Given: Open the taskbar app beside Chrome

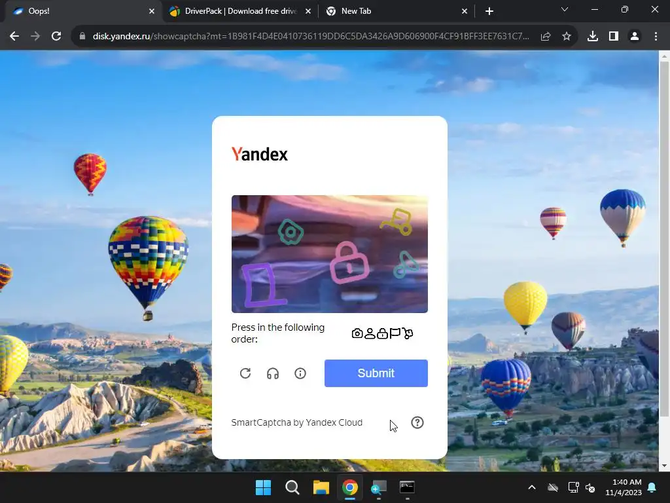Looking at the screenshot, I should tap(378, 487).
